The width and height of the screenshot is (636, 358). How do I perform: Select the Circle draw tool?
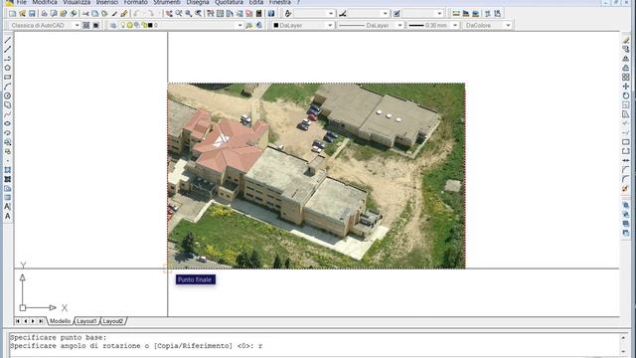tap(7, 95)
